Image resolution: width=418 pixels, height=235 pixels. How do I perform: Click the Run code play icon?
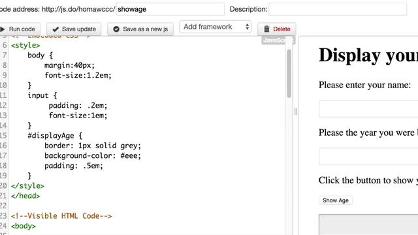click(x=3, y=29)
